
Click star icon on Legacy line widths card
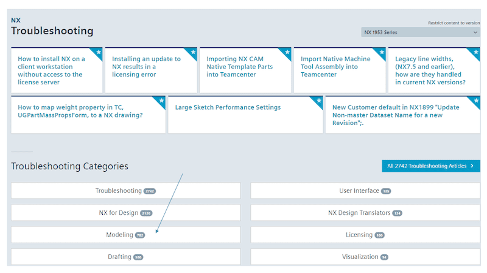pyautogui.click(x=476, y=52)
